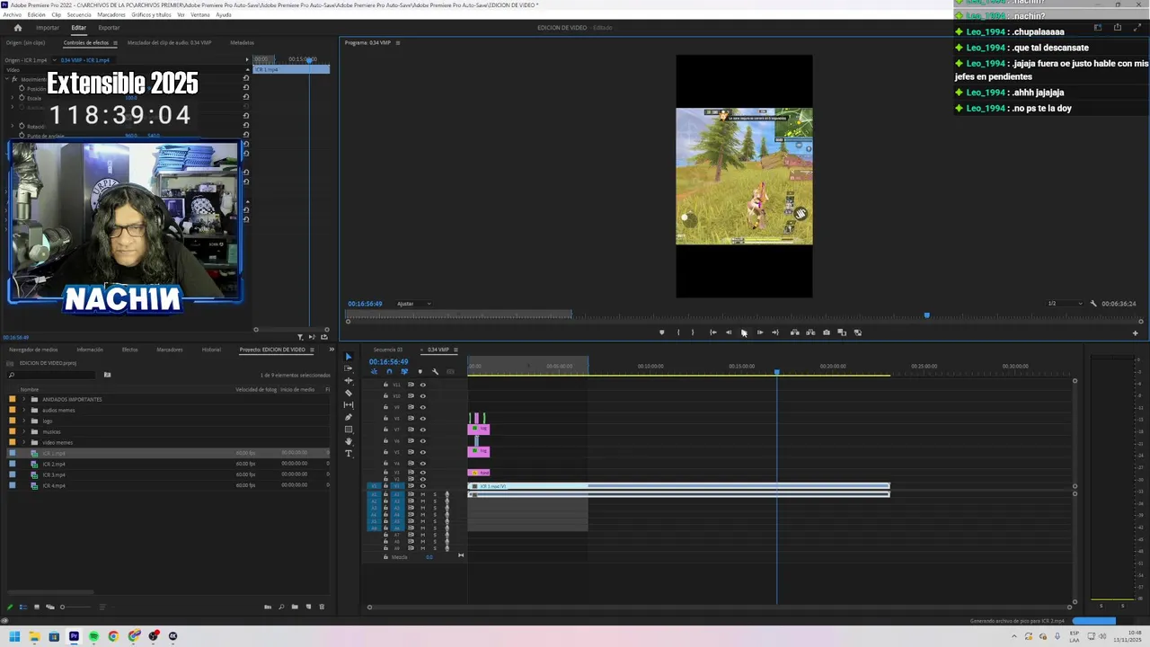
Task: Expand the musicas bin
Action: [x=23, y=431]
